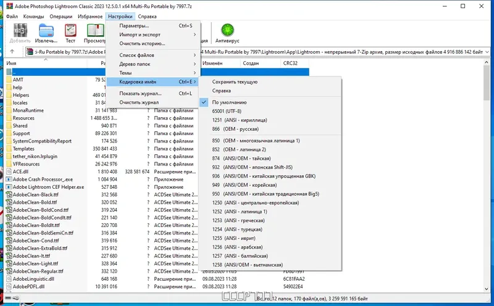Screen dimensions: 494x306
Task: Select the AMT folder icon
Action: 9,80
